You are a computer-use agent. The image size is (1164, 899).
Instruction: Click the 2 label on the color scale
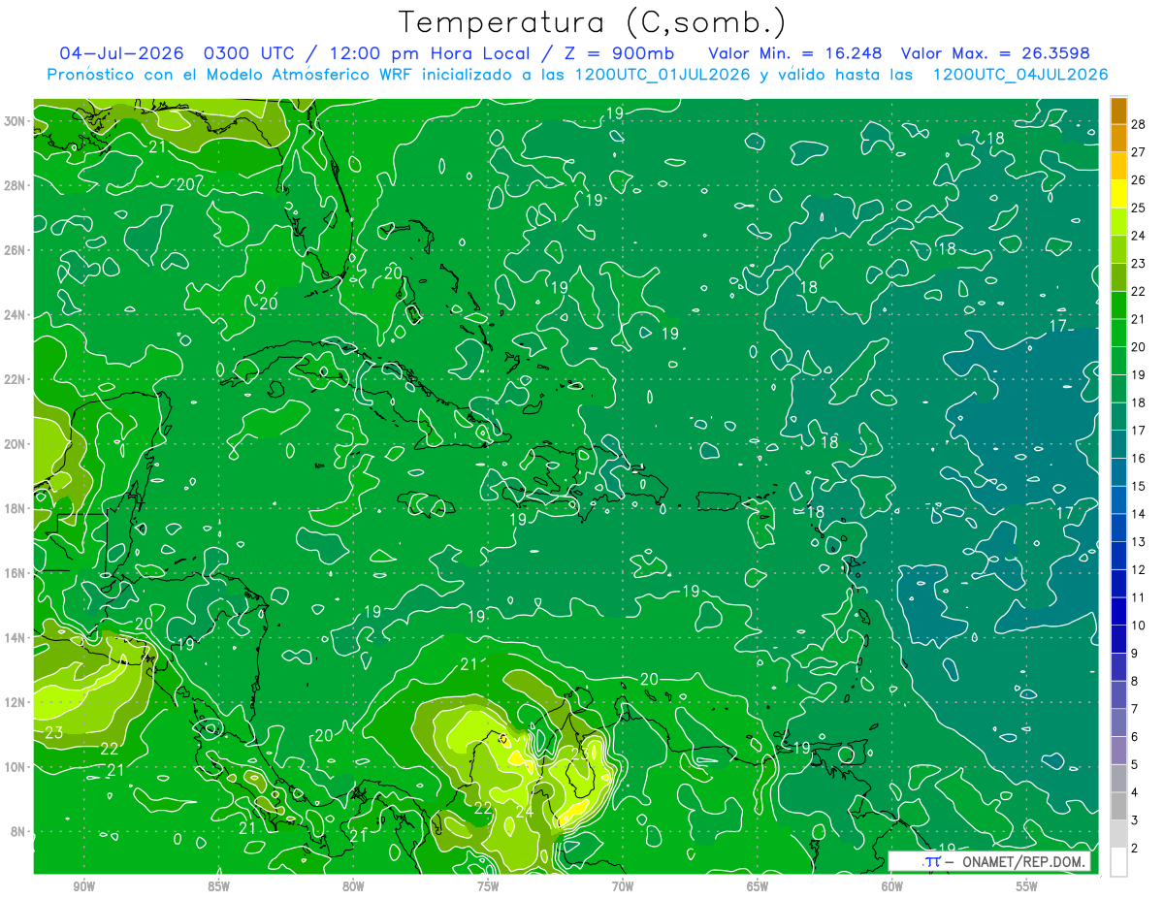1135,848
